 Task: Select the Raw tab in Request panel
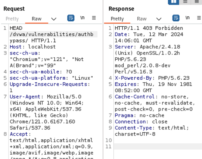37,19
